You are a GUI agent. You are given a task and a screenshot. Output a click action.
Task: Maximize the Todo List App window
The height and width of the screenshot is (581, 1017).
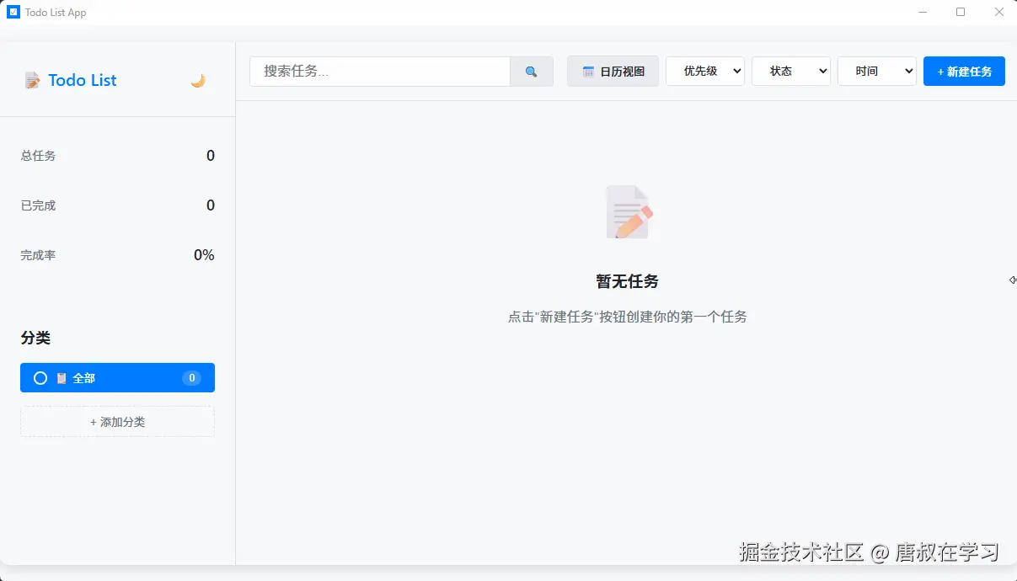point(961,13)
